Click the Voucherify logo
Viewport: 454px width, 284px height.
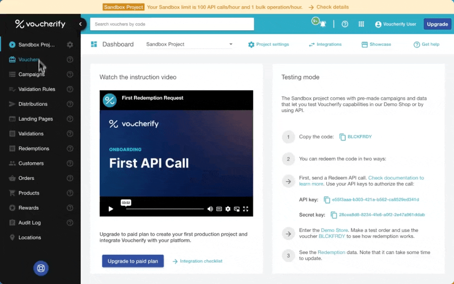tap(40, 24)
